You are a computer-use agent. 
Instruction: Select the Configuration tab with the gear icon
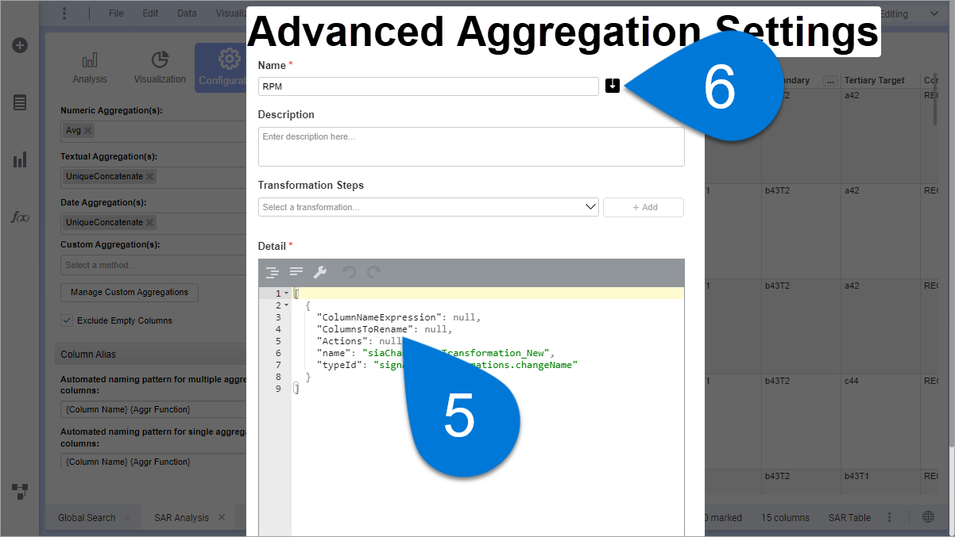tap(221, 68)
